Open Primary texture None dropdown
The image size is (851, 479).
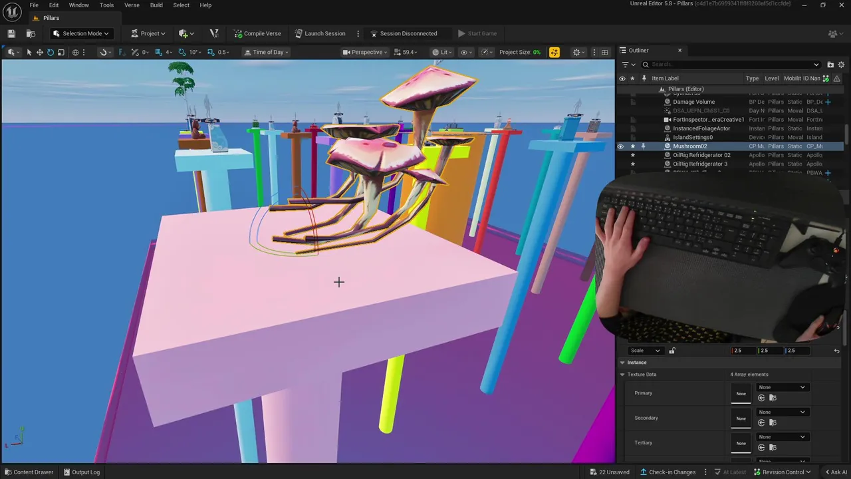783,387
